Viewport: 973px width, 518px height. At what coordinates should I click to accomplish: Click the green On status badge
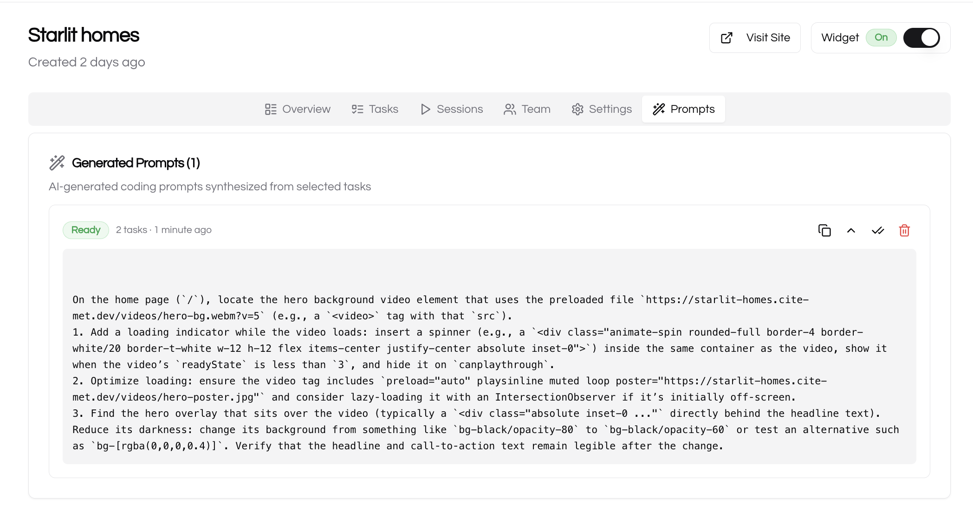point(881,38)
